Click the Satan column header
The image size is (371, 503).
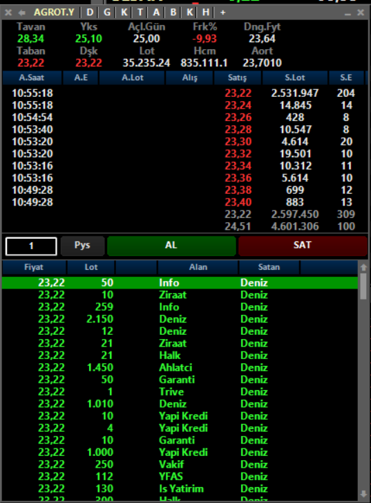269,267
